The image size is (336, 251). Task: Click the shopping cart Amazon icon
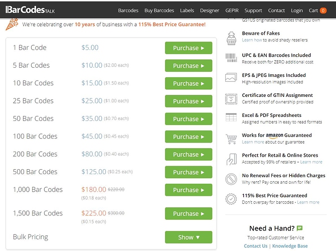(231, 139)
